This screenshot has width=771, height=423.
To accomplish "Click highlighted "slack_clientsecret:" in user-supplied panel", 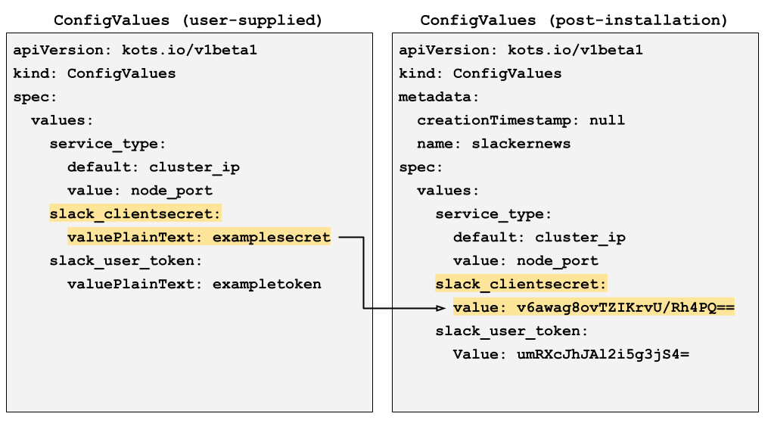I will click(x=135, y=214).
